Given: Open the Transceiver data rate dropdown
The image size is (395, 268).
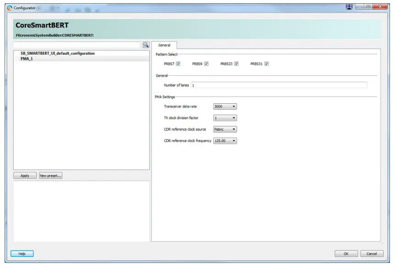Looking at the screenshot, I should [225, 106].
